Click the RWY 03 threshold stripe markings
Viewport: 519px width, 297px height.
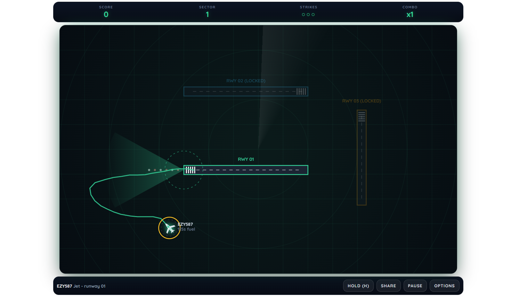click(362, 116)
